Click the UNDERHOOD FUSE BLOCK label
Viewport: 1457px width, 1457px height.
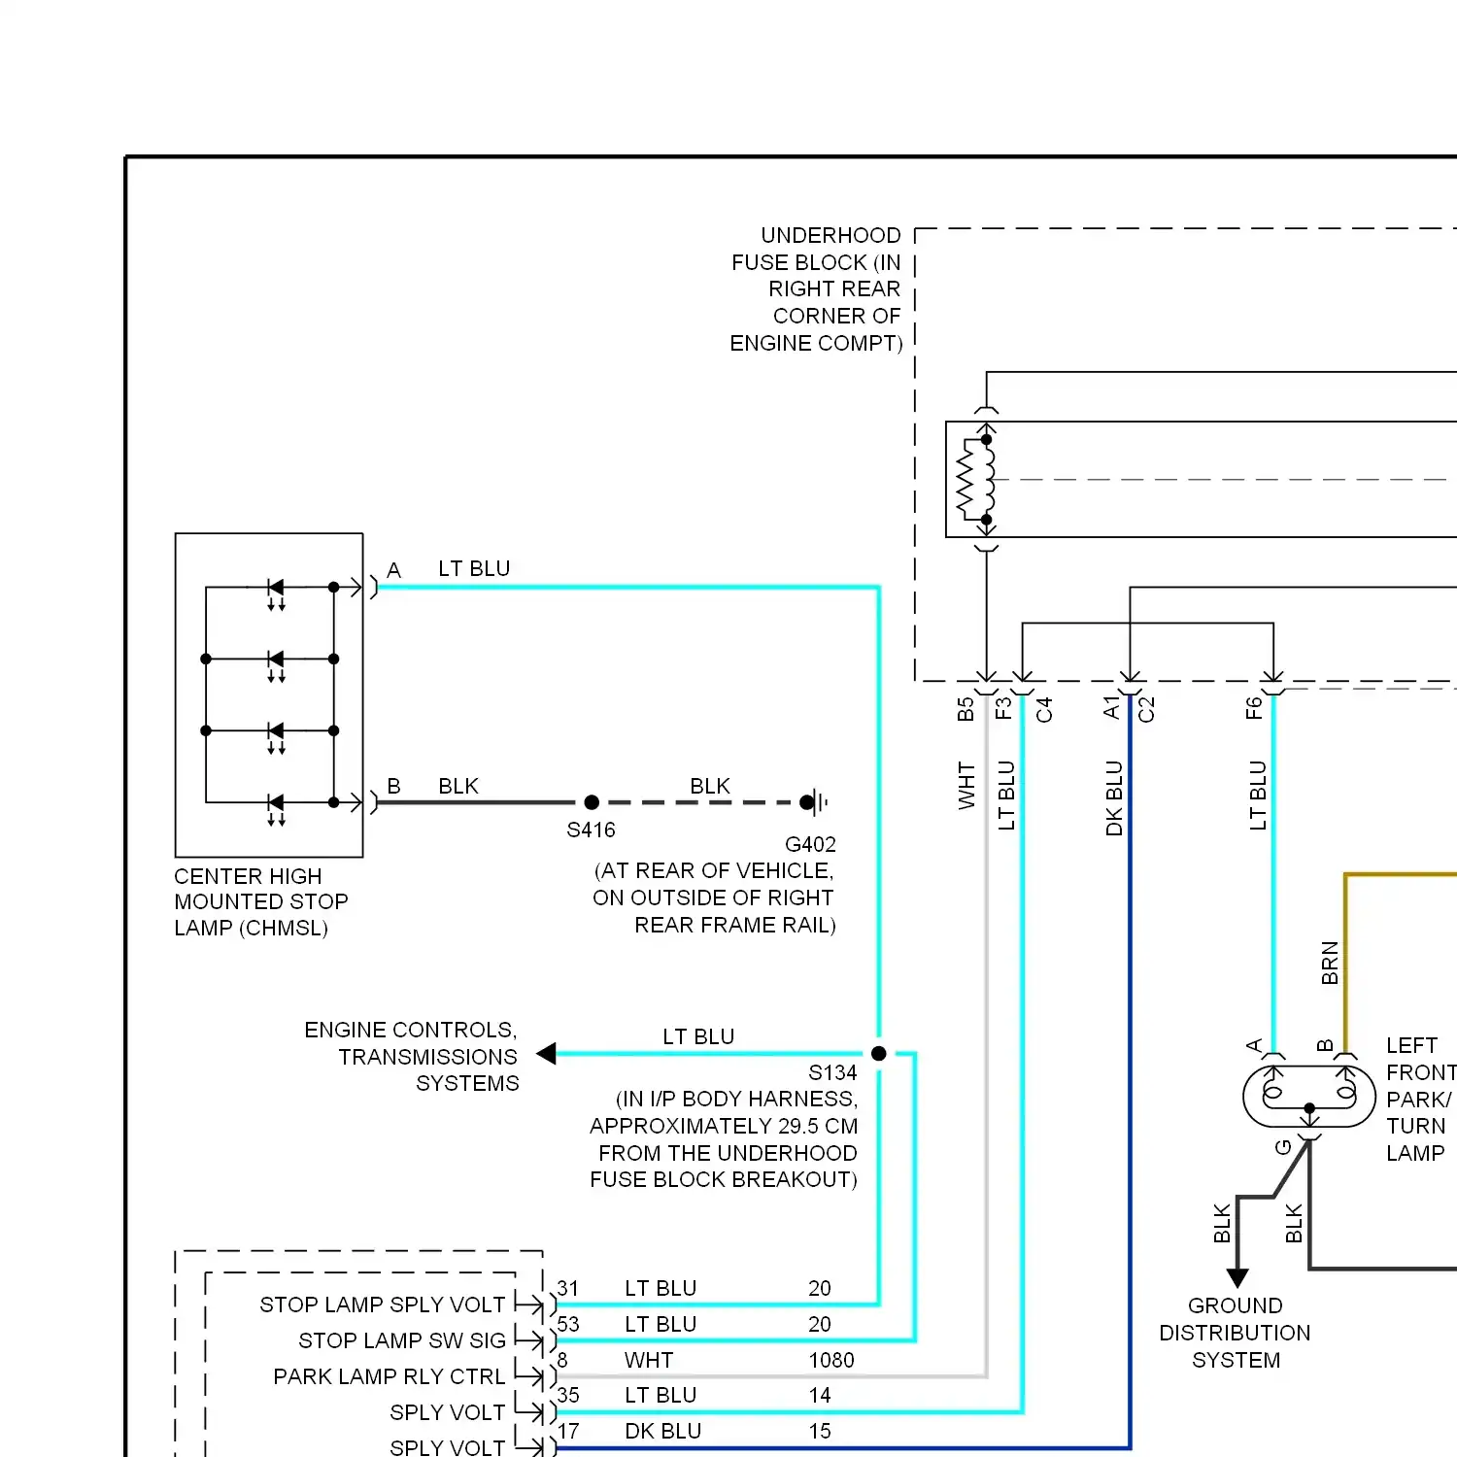[816, 289]
